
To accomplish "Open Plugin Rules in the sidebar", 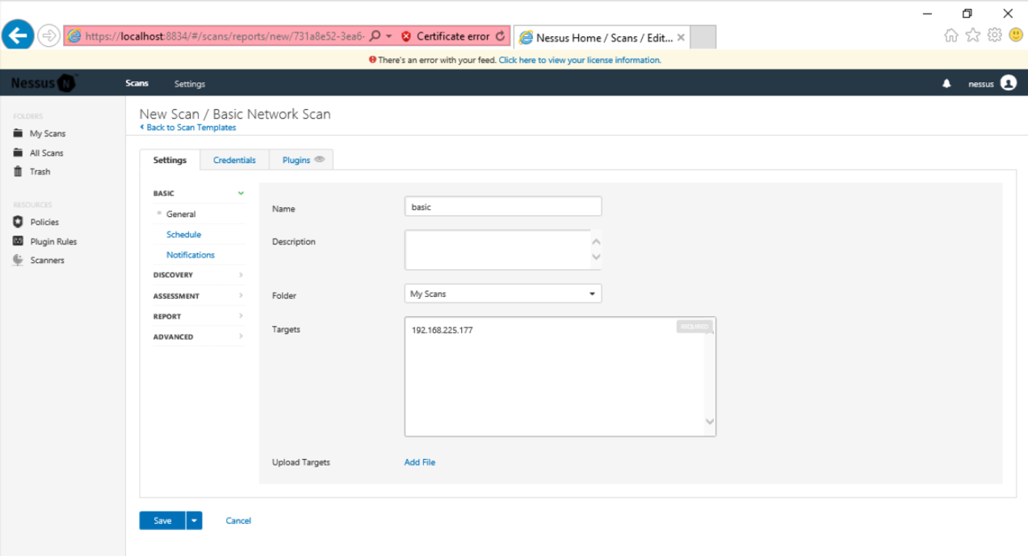I will coord(53,241).
